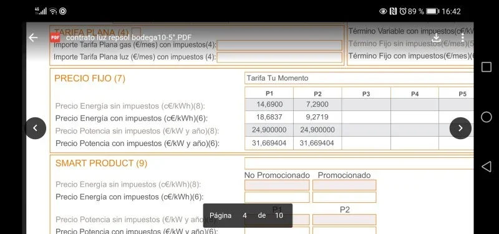This screenshot has width=499, height=234.
Task: Tap No Promocionado energía con impuestos field
Action: tap(277, 197)
